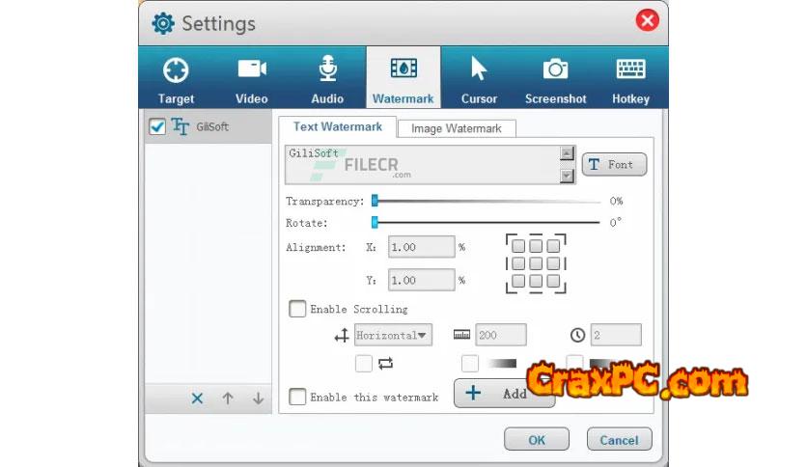Open the Video settings tab

pos(252,78)
